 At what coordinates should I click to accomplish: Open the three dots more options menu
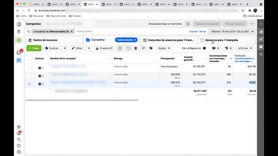pos(252,24)
